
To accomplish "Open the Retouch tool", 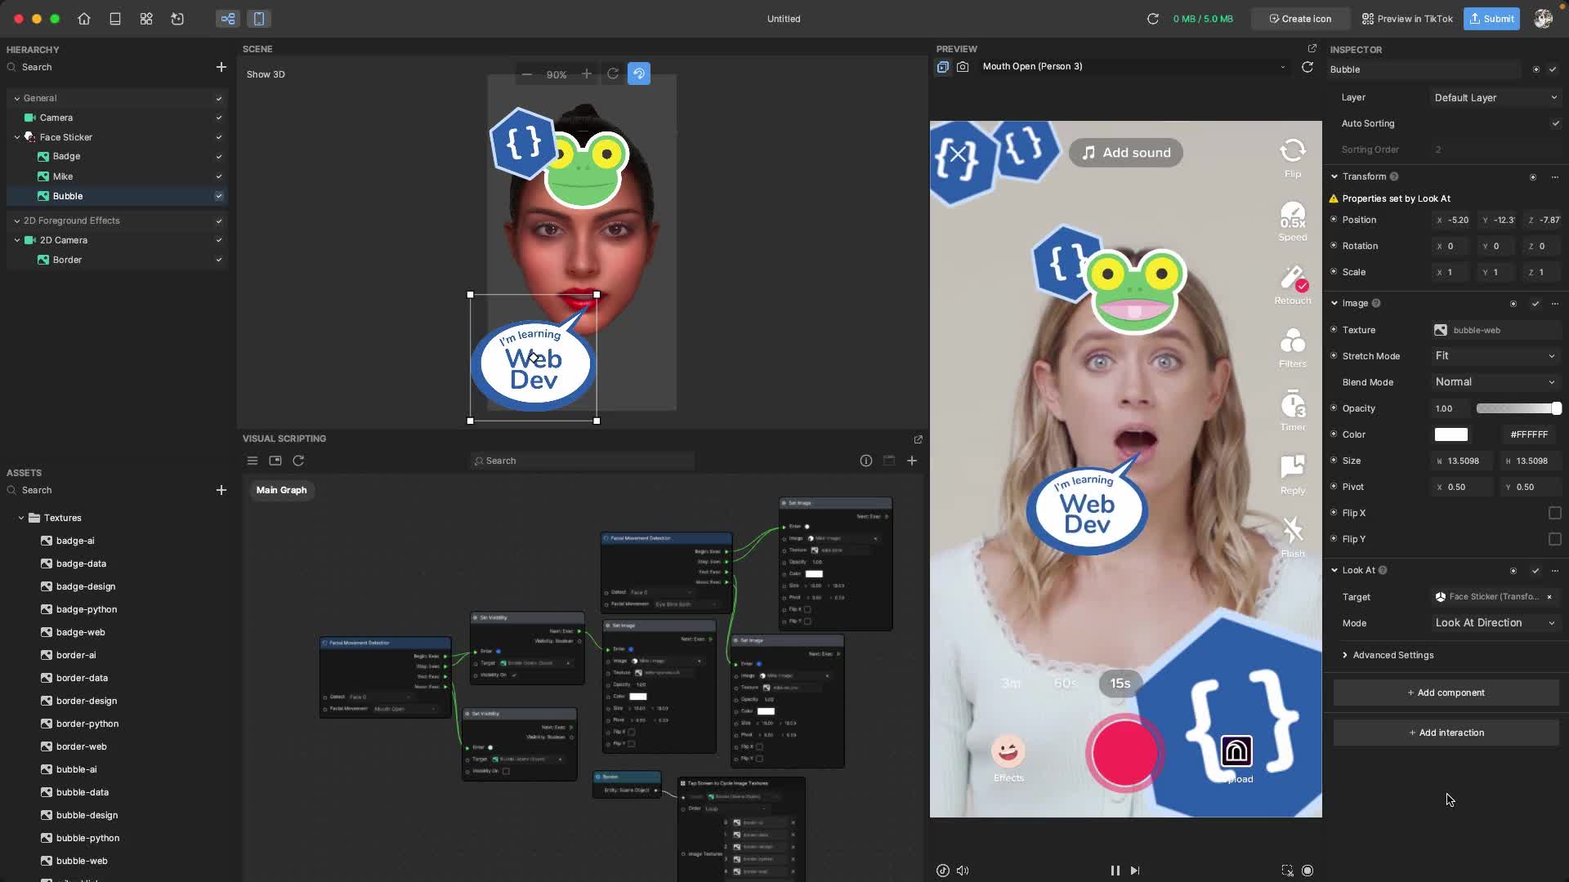I will point(1292,283).
